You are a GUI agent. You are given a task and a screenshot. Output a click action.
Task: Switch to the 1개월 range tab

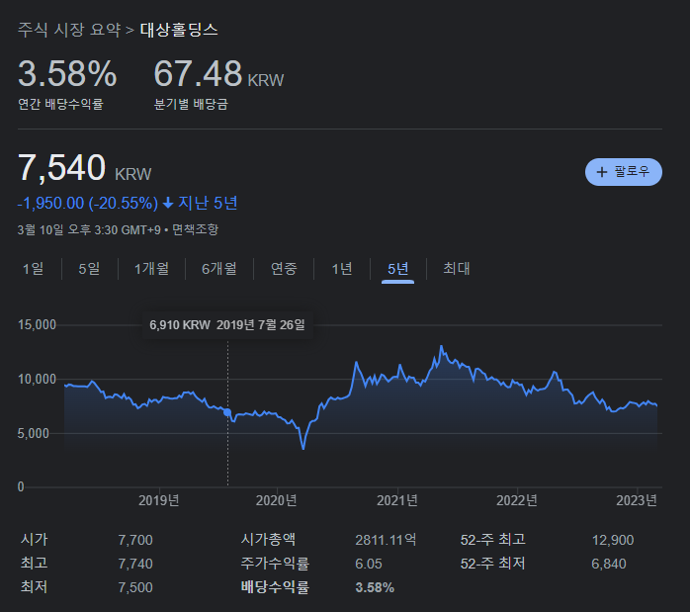click(151, 268)
